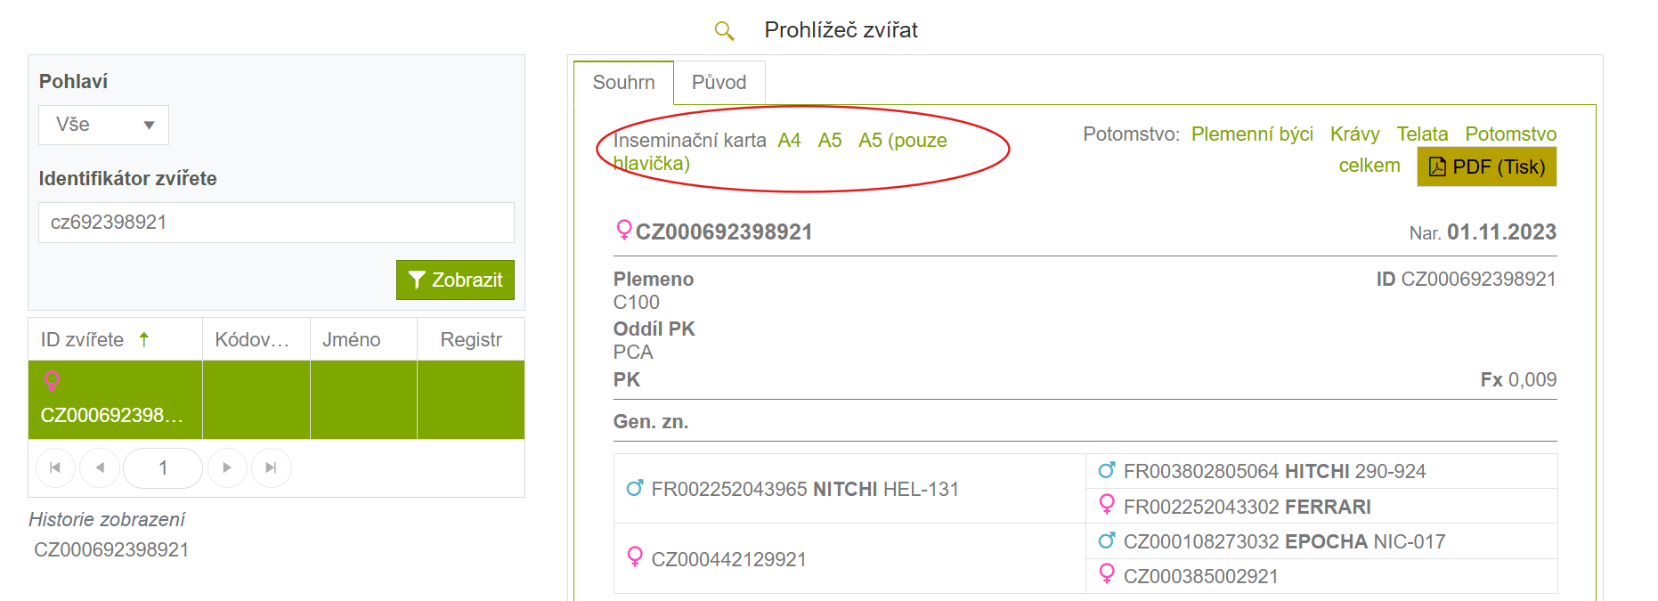Open Plemenní býci offspring link
1658x601 pixels.
1252,134
